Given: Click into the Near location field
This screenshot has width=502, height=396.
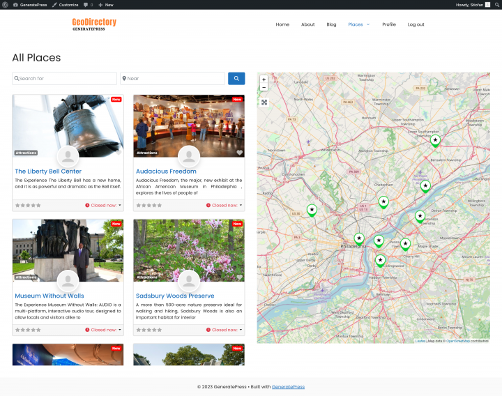Looking at the screenshot, I should click(173, 79).
